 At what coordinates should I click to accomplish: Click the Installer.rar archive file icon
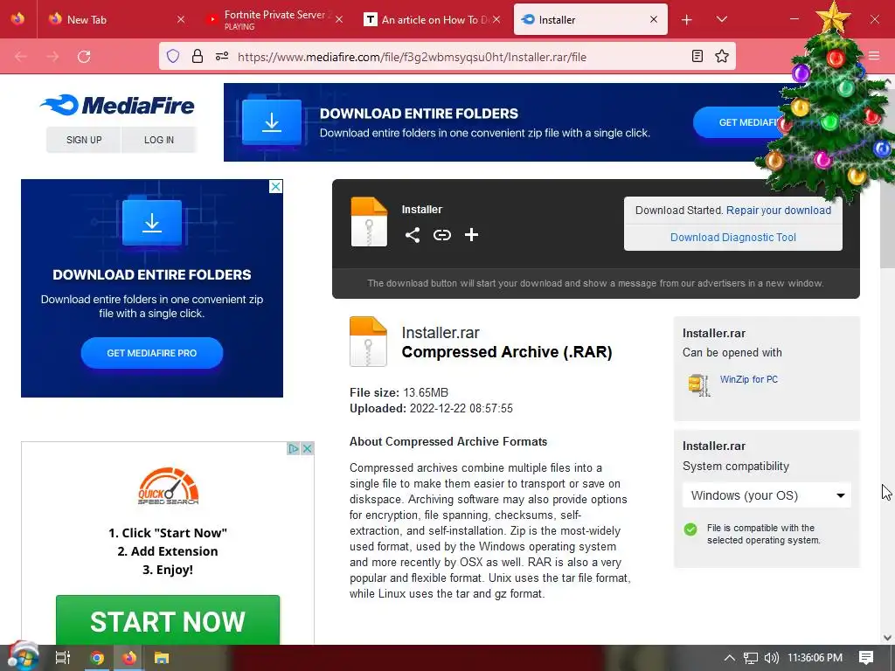368,342
